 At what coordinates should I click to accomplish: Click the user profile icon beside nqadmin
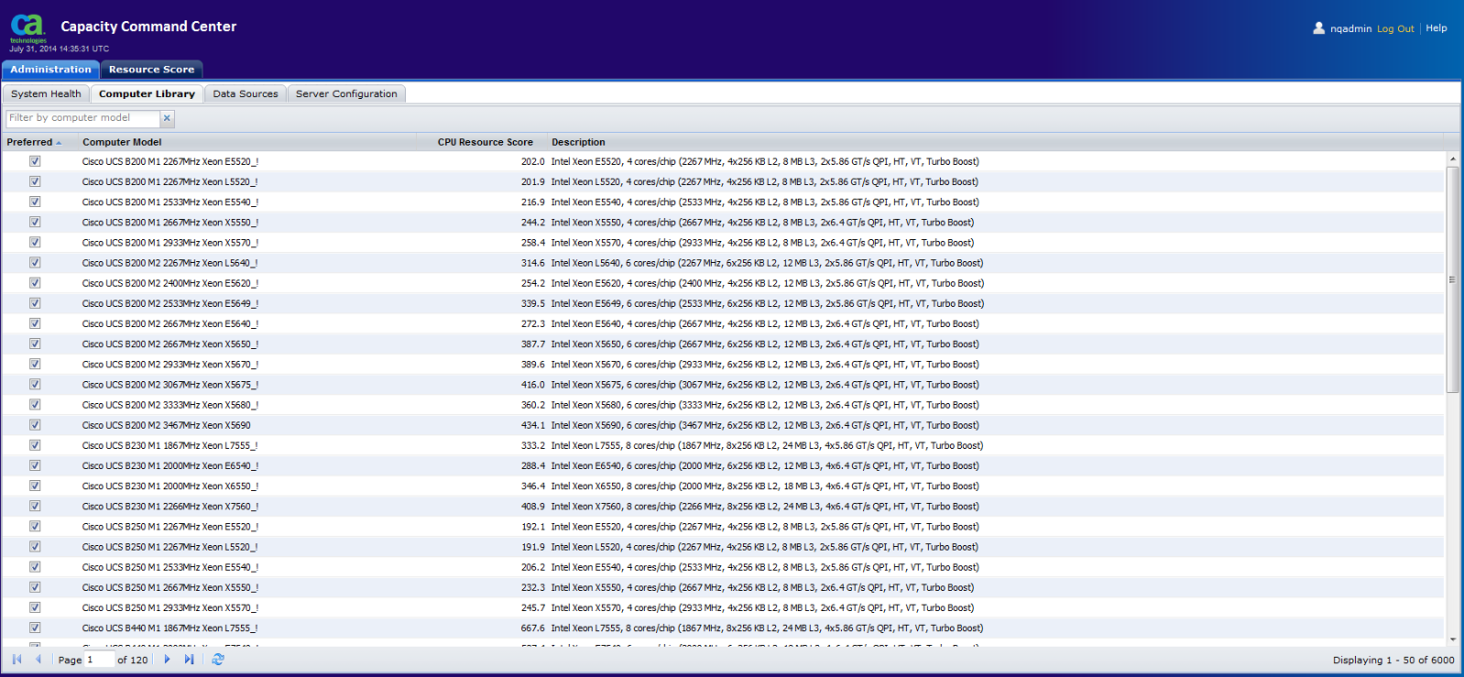[x=1318, y=28]
